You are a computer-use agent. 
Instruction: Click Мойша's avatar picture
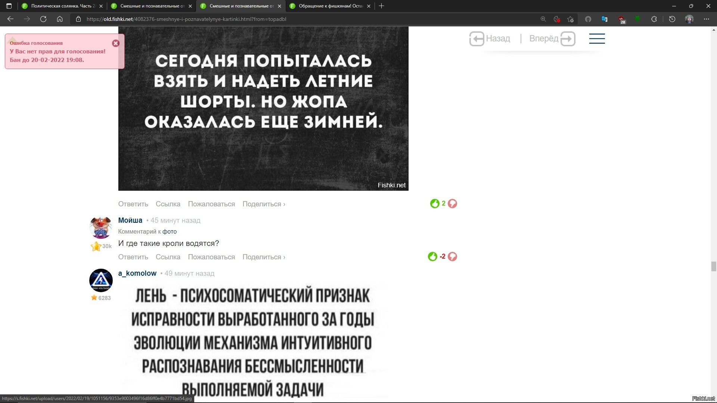(x=101, y=227)
